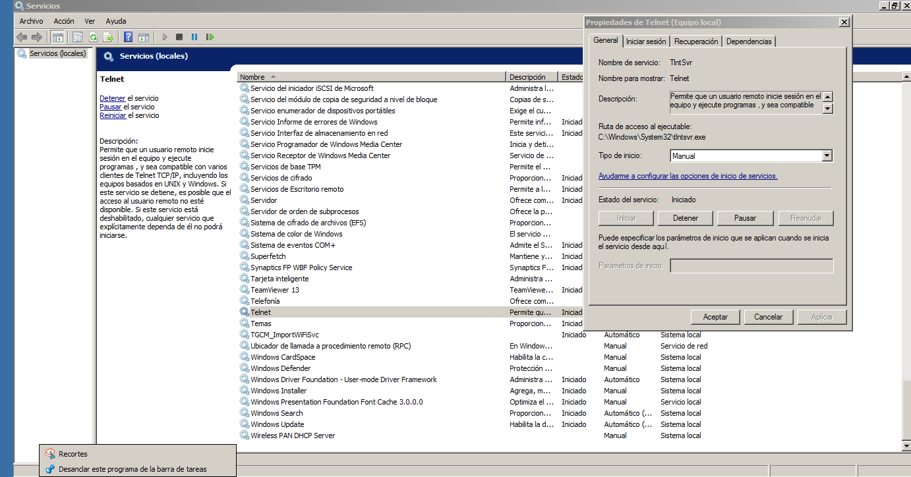Click the Pause service toolbar icon
Screen dimensions: 911x477
tap(194, 38)
